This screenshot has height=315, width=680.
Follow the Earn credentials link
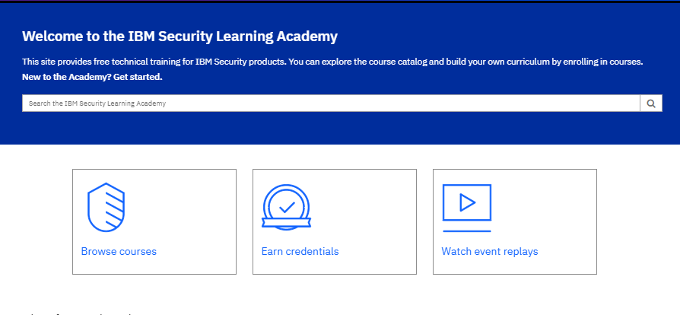tap(300, 252)
